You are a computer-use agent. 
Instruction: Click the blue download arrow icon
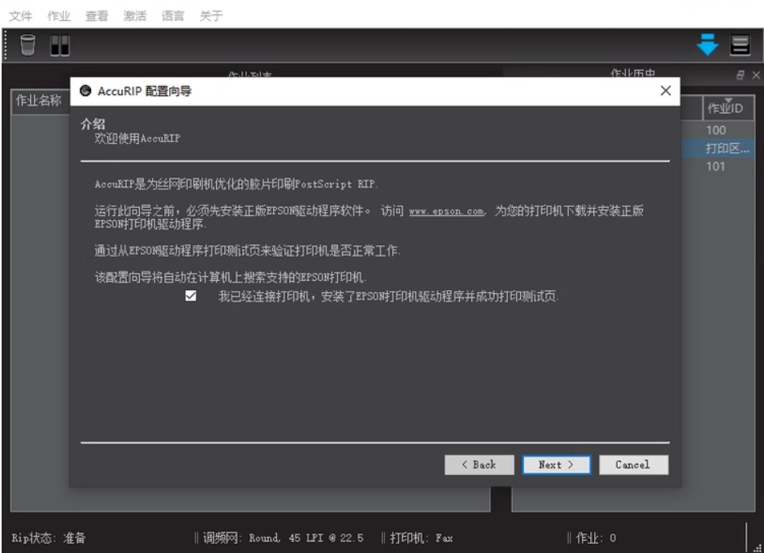(x=707, y=45)
